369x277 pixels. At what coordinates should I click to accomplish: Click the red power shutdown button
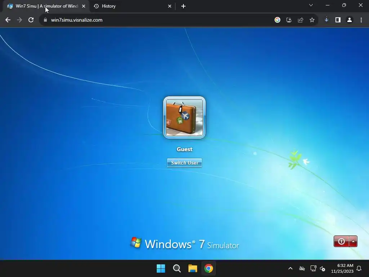[x=341, y=241]
